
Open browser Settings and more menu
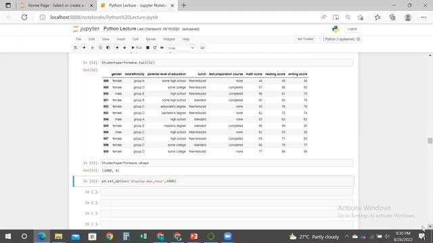pos(424,17)
